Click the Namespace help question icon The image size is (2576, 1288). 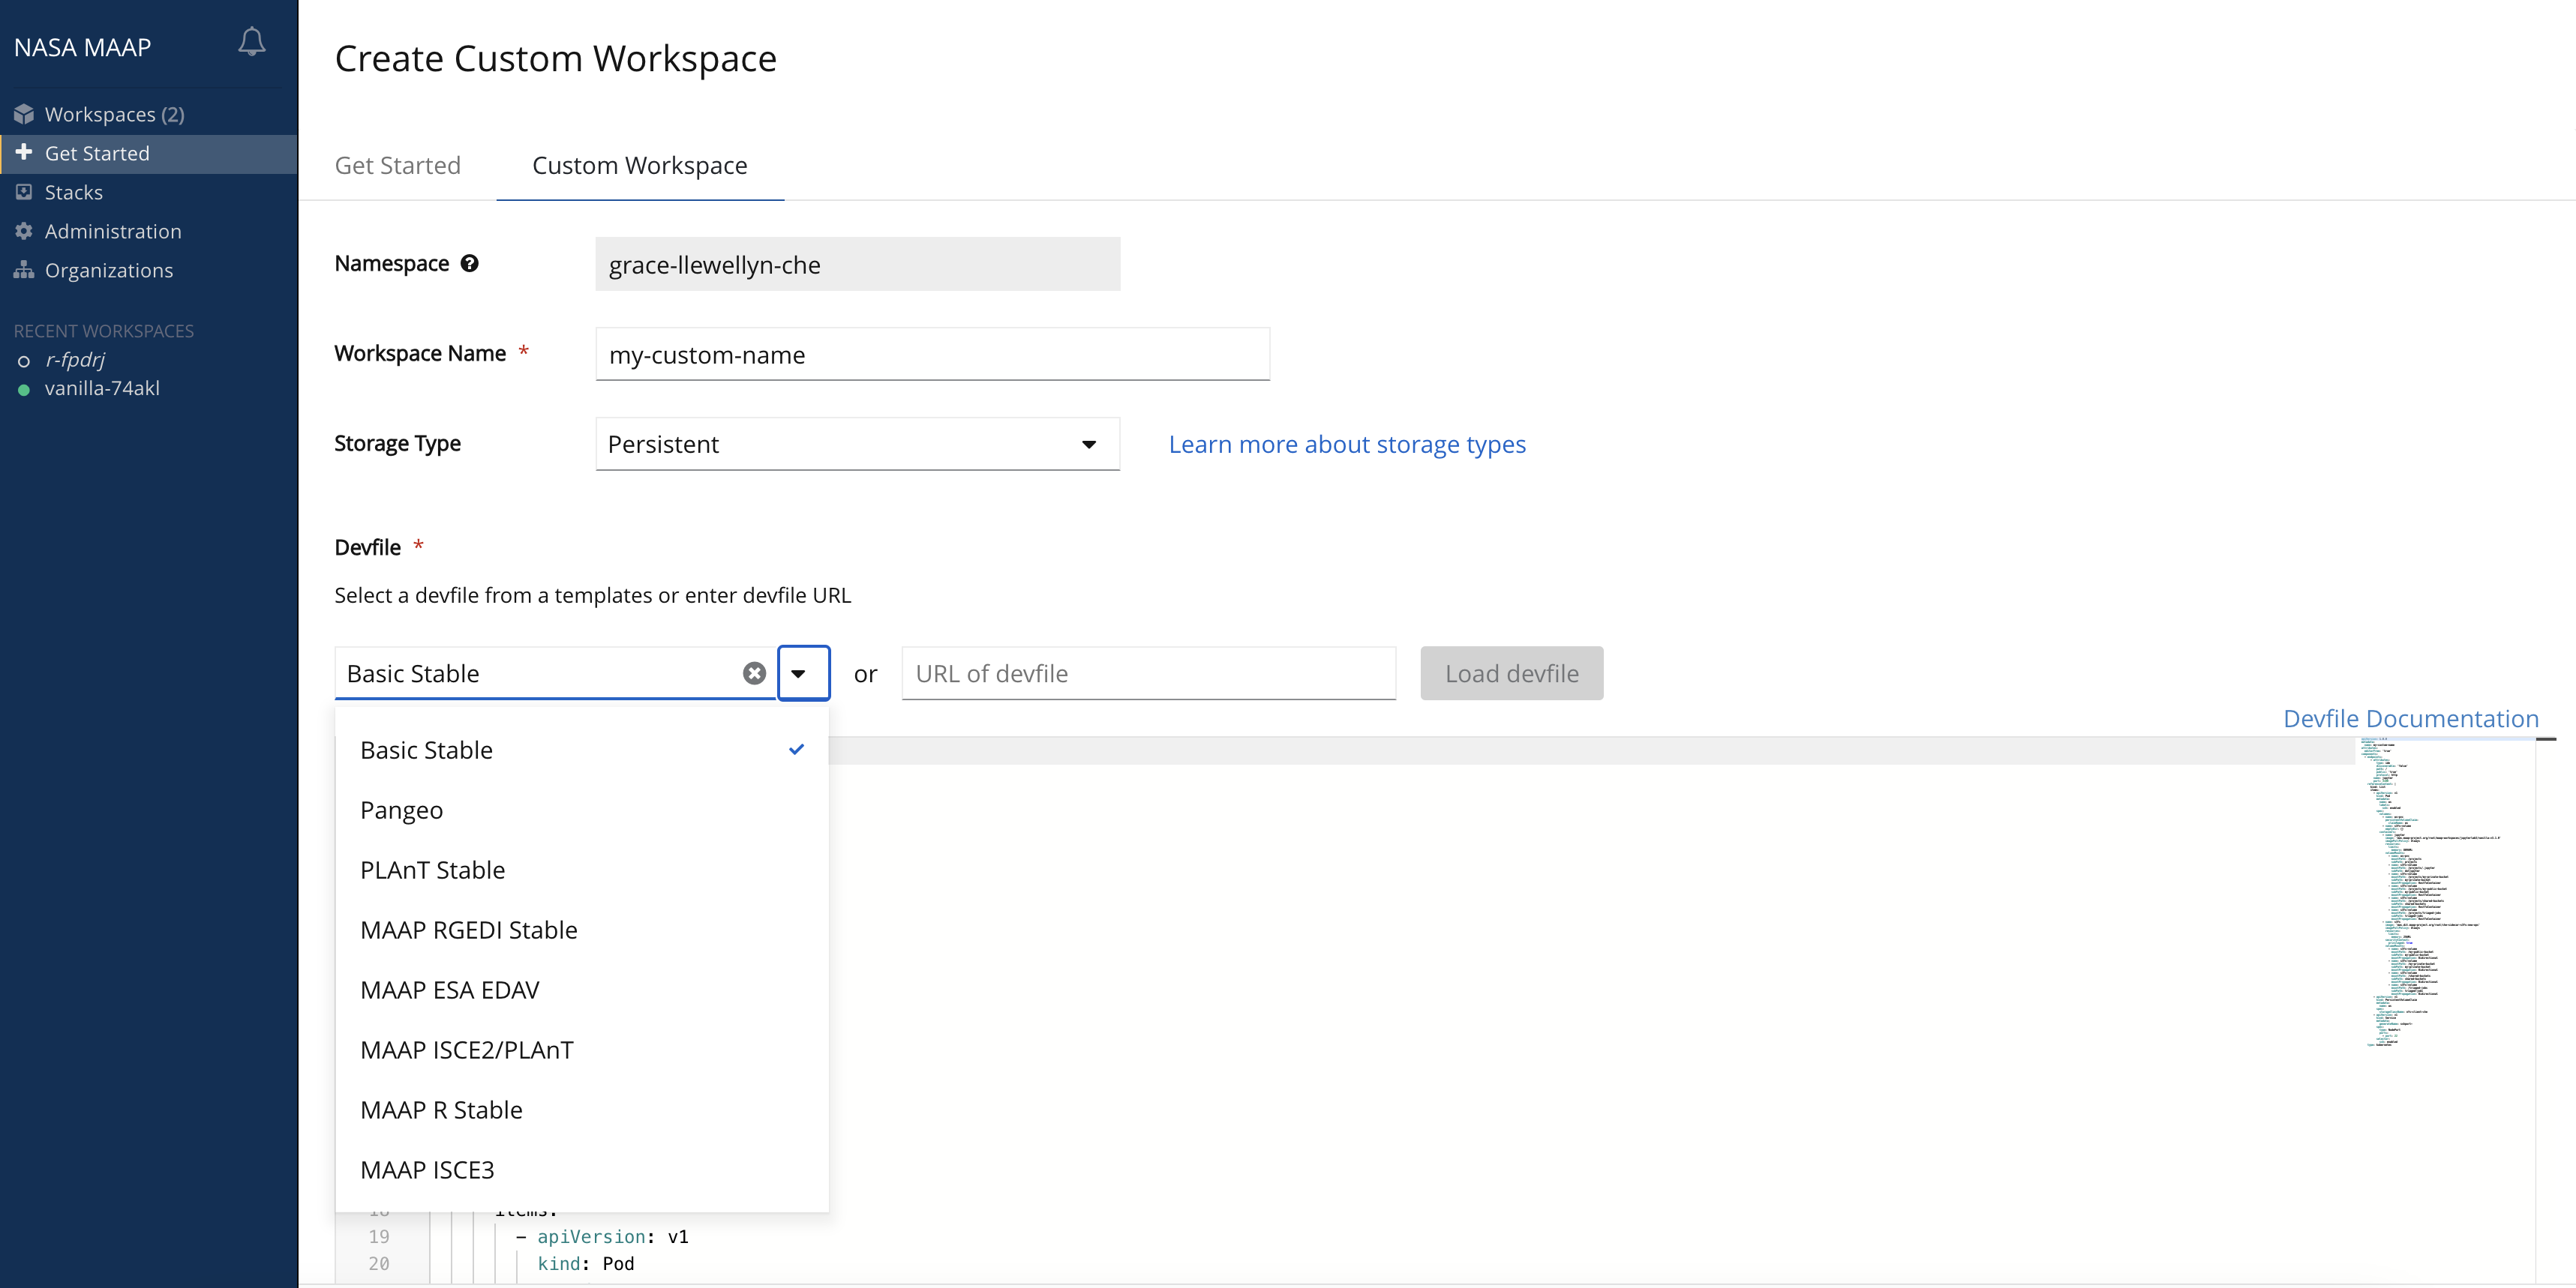(469, 263)
